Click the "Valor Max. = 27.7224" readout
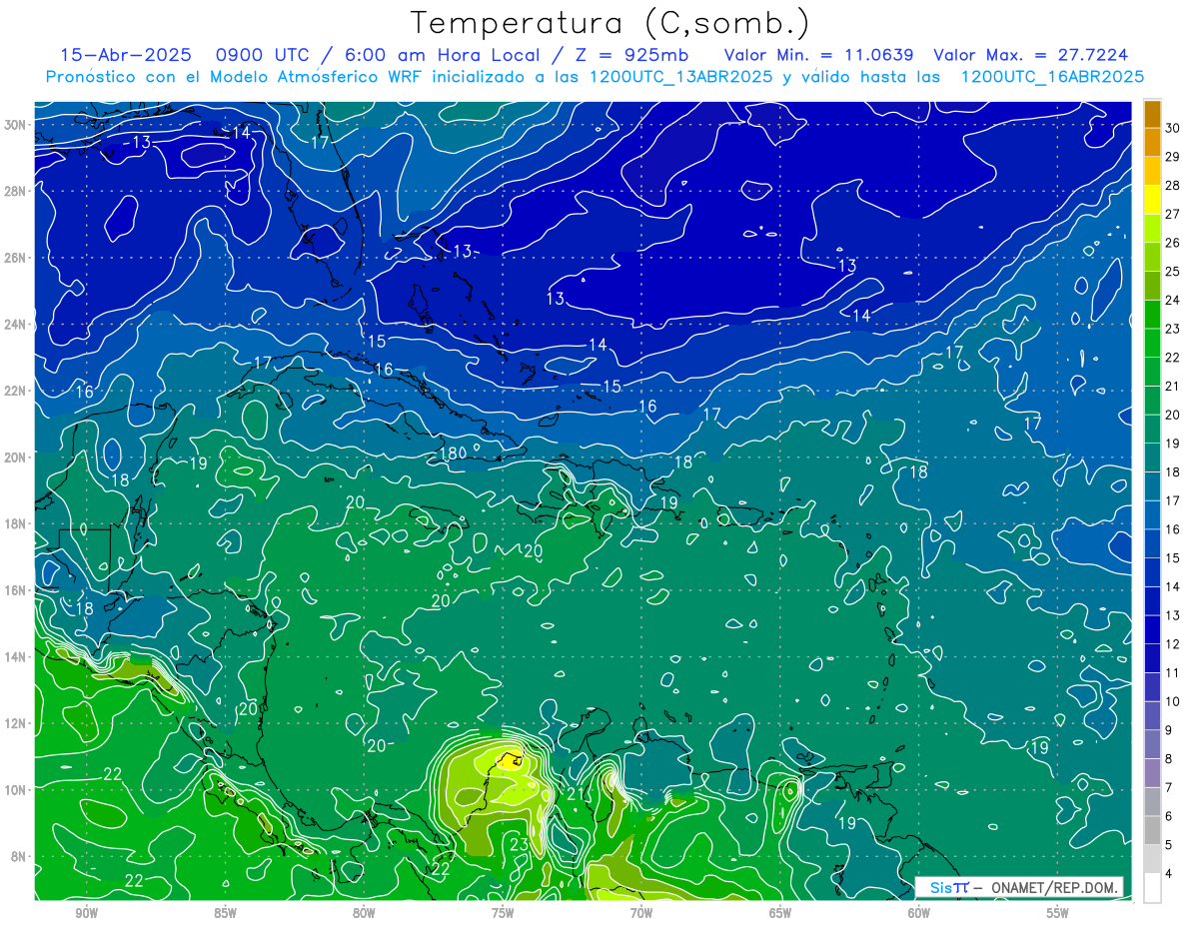This screenshot has height=926, width=1199. 1031,55
